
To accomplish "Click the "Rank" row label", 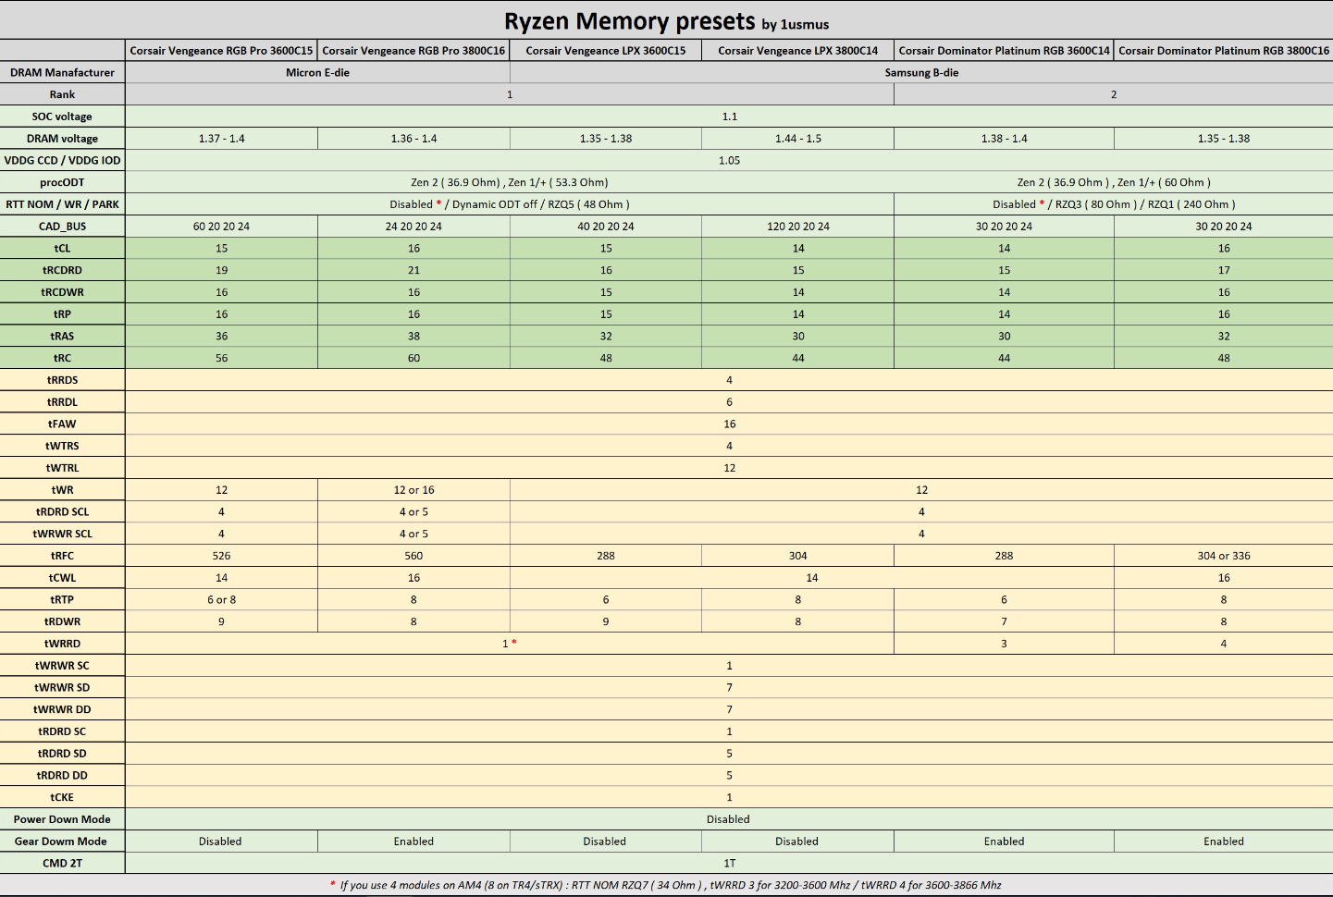I will [62, 94].
